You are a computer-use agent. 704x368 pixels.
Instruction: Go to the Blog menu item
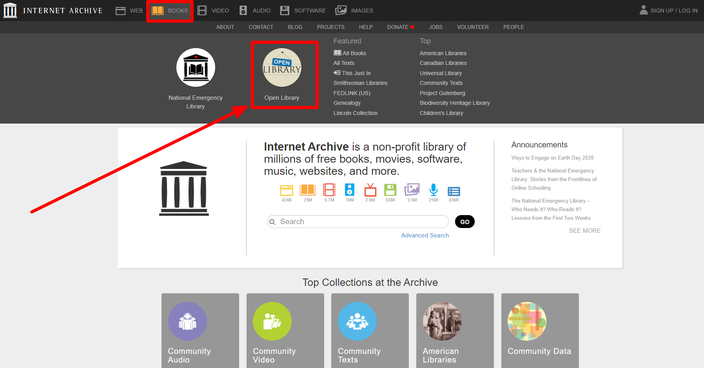295,27
